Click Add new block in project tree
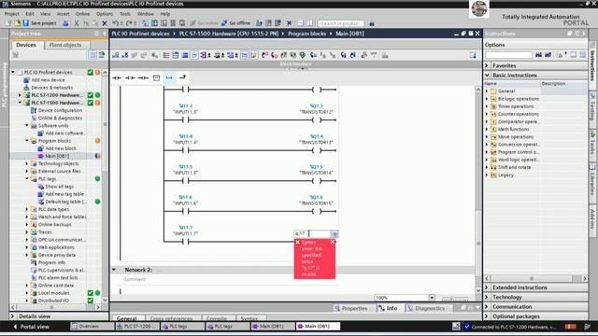The height and width of the screenshot is (336, 598). (61, 148)
